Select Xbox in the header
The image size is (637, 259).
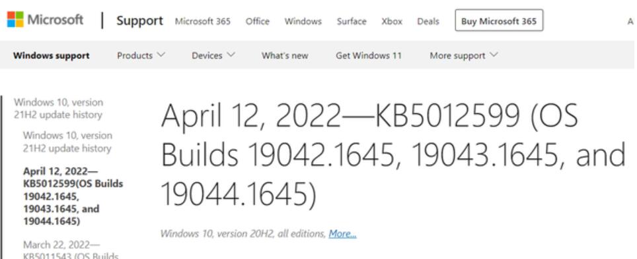coord(392,22)
